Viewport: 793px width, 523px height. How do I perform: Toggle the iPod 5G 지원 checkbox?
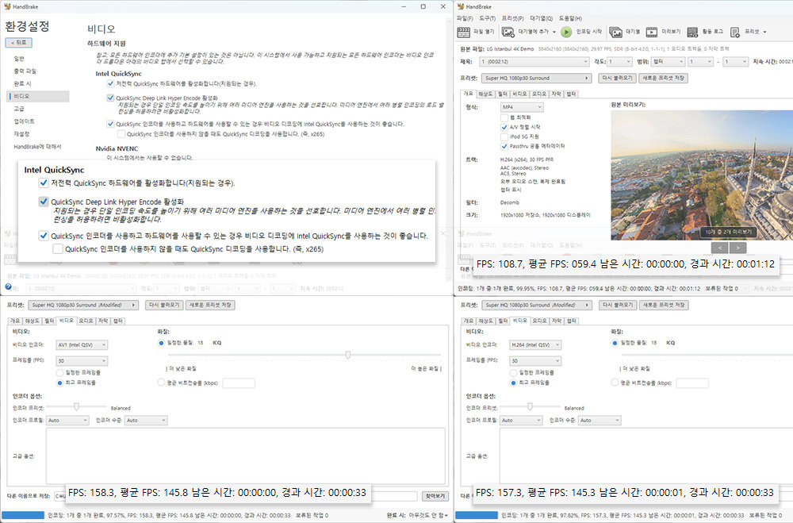pos(504,137)
